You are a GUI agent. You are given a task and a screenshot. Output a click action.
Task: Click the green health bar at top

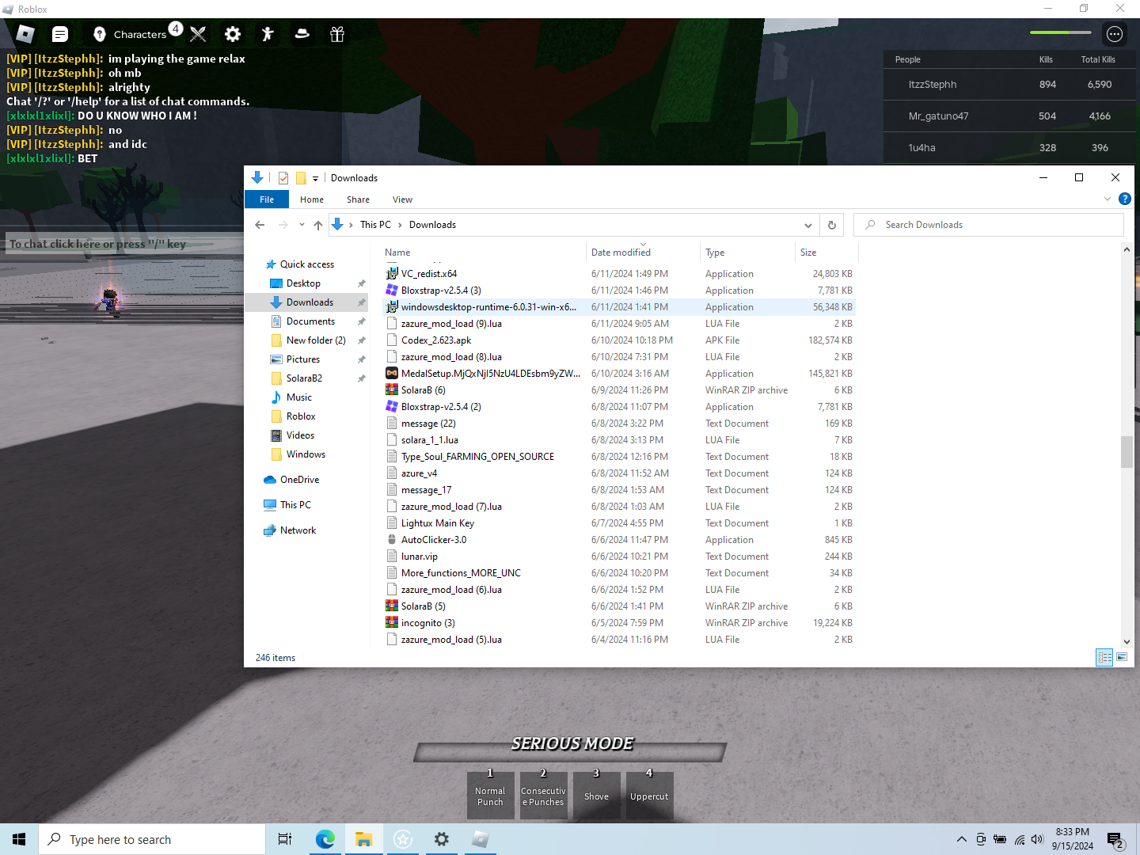(x=1061, y=32)
